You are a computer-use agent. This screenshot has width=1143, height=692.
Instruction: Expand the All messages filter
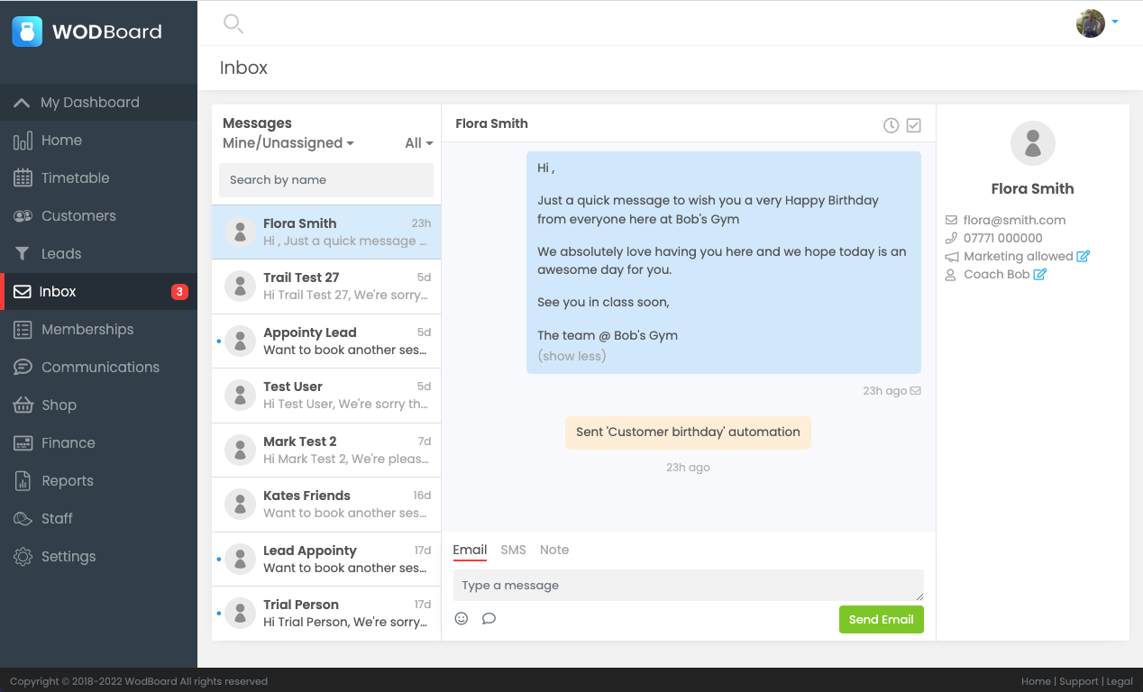(418, 142)
